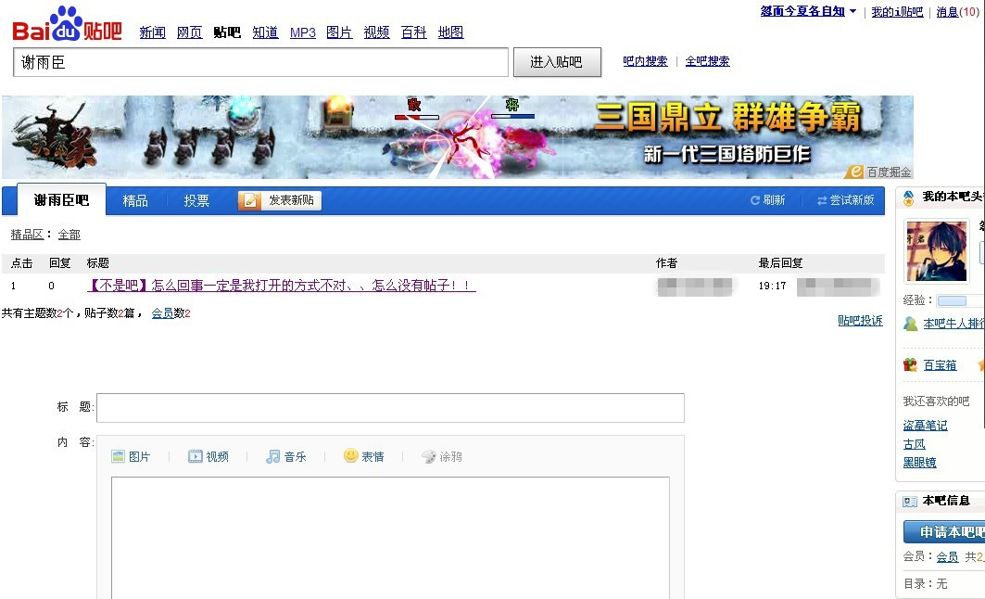The height and width of the screenshot is (599, 985).
Task: Select 吧内搜索 link
Action: tap(645, 61)
